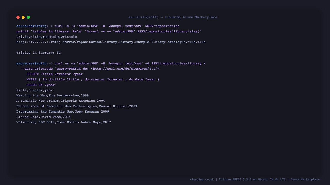Click the 'A Semantic Web Primer' result row

(61, 101)
